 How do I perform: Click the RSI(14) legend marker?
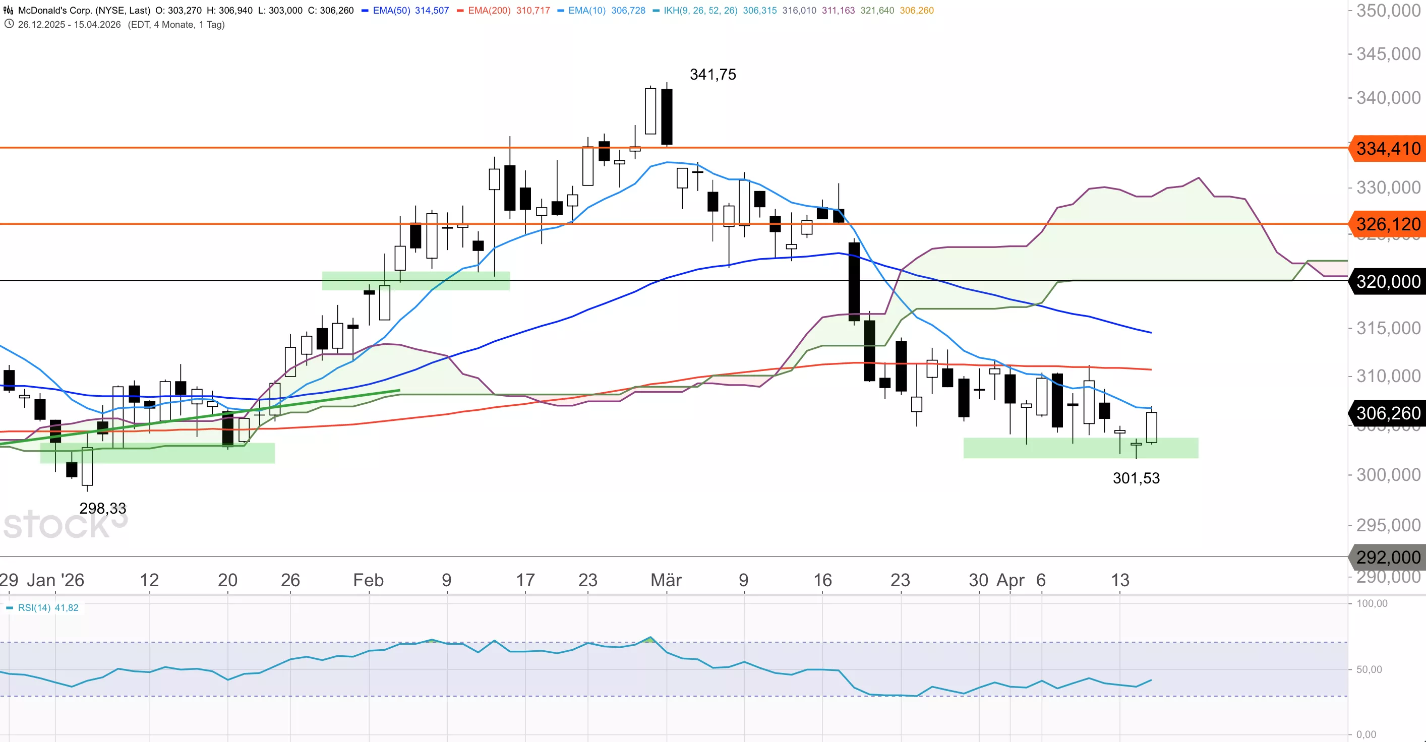(x=10, y=608)
